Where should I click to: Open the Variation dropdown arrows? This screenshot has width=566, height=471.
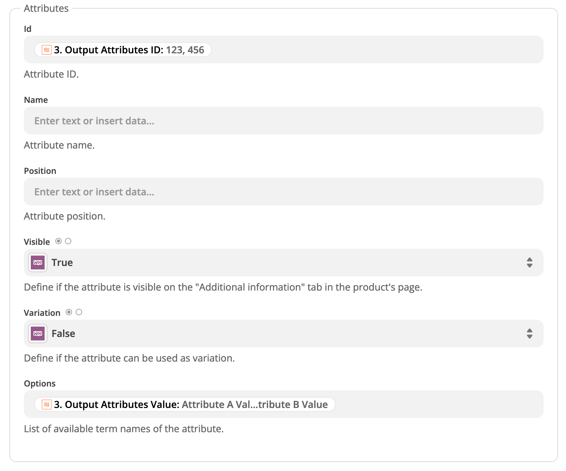pos(529,334)
